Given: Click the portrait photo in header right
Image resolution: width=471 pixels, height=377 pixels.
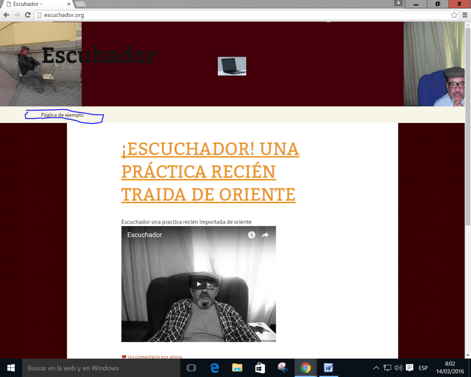Looking at the screenshot, I should (x=434, y=64).
